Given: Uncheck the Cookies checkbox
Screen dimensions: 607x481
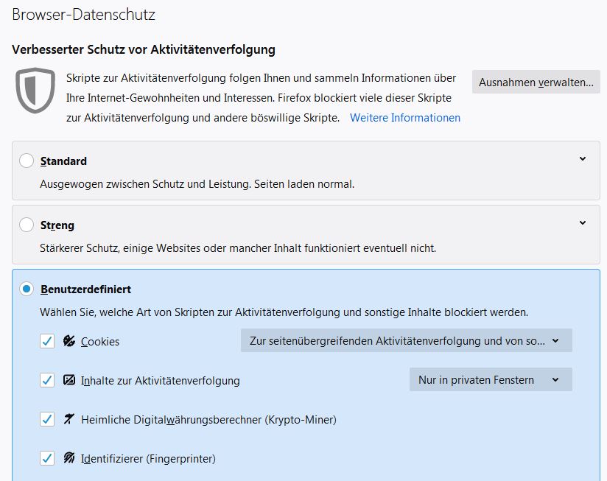Looking at the screenshot, I should 47,341.
